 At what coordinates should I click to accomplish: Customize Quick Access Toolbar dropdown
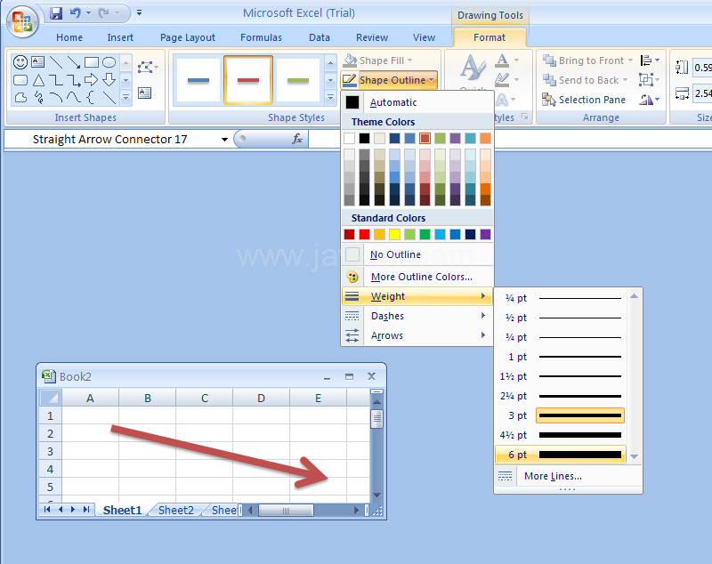(140, 13)
